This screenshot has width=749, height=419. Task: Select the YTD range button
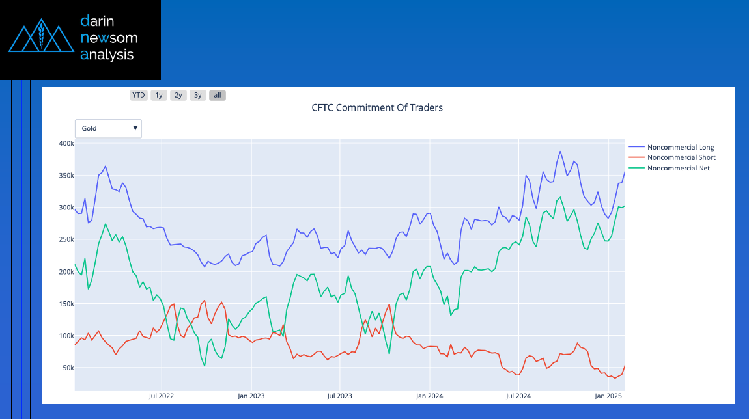tap(138, 95)
